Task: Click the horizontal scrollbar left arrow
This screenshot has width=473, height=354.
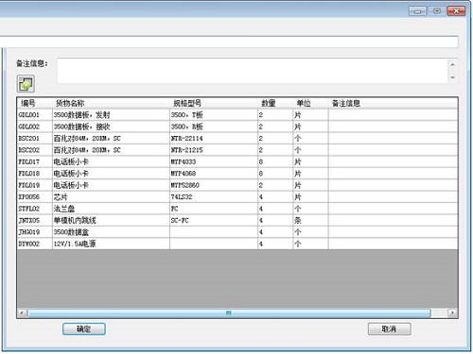Action: click(x=22, y=312)
